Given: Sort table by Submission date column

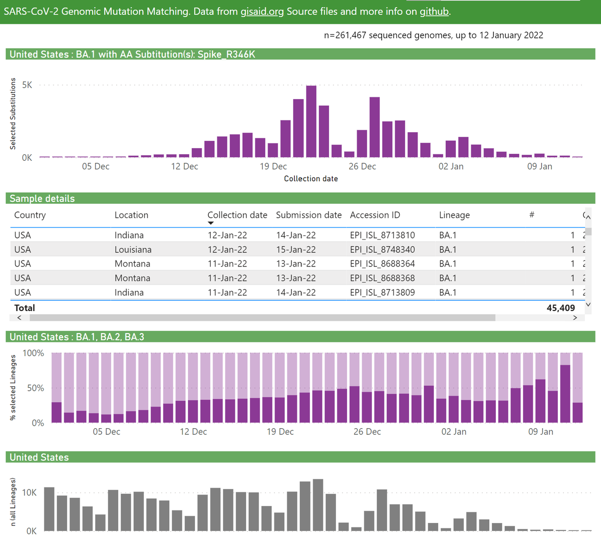Looking at the screenshot, I should [309, 215].
